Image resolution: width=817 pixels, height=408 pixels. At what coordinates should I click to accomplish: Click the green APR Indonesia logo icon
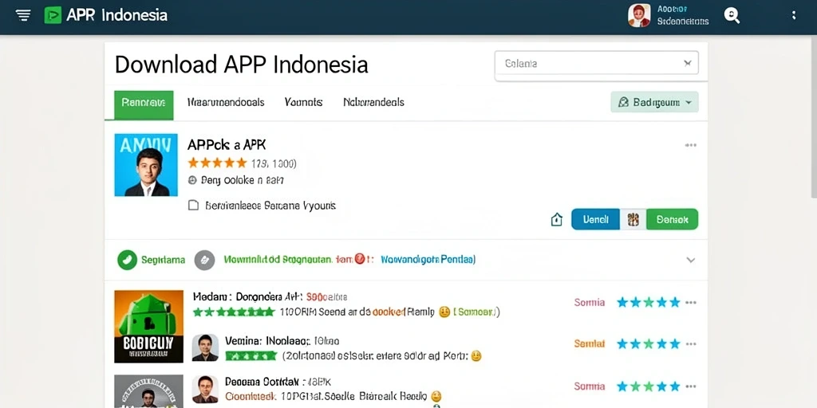[x=53, y=15]
